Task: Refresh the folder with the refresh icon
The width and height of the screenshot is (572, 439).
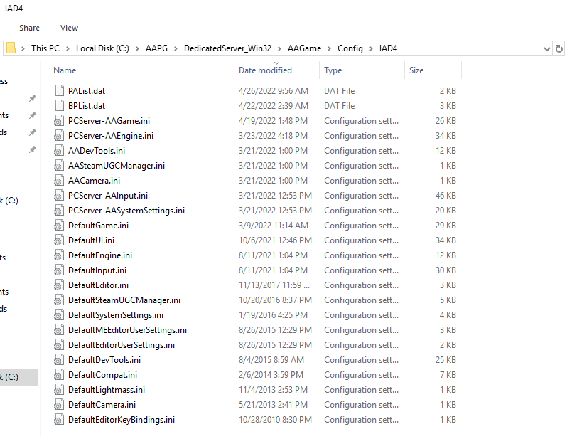Action: point(560,48)
